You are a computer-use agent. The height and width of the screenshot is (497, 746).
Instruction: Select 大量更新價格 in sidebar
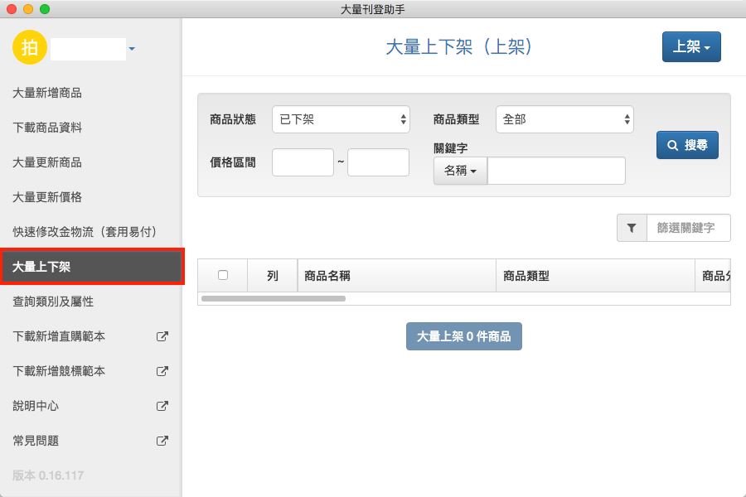click(x=47, y=197)
